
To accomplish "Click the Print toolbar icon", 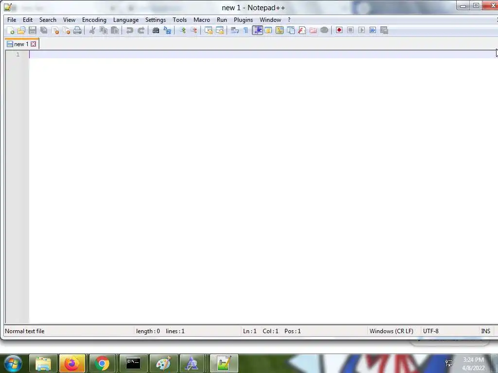I will click(77, 31).
